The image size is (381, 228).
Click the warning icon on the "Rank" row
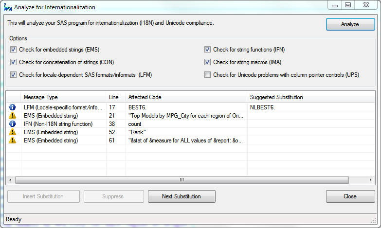[13, 132]
